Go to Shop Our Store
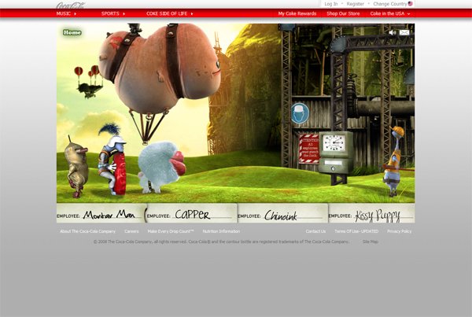Screen dimensions: 472x317 [343, 13]
